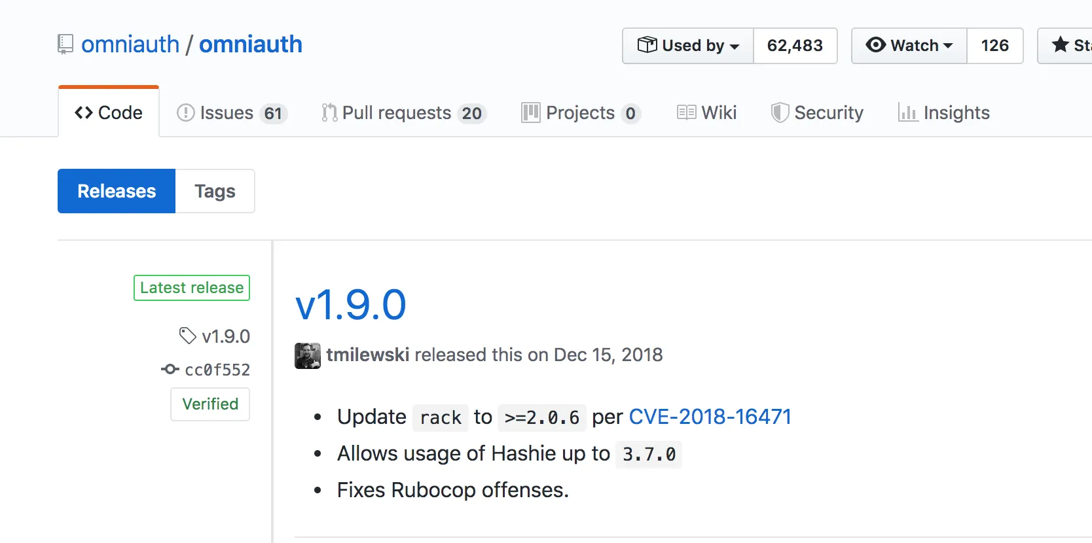Switch to the Issues tab
Screen dimensions: 1092x543
tap(232, 113)
